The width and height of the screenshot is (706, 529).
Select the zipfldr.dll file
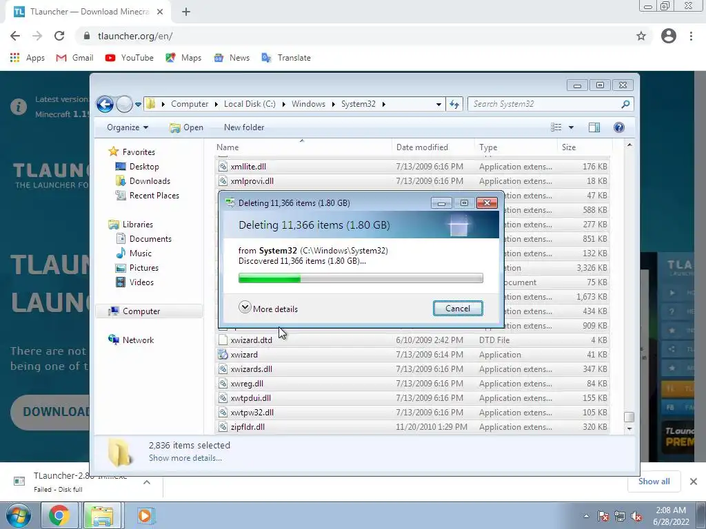point(412,426)
